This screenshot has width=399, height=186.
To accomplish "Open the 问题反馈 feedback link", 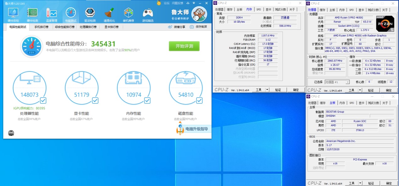I will pyautogui.click(x=177, y=3).
